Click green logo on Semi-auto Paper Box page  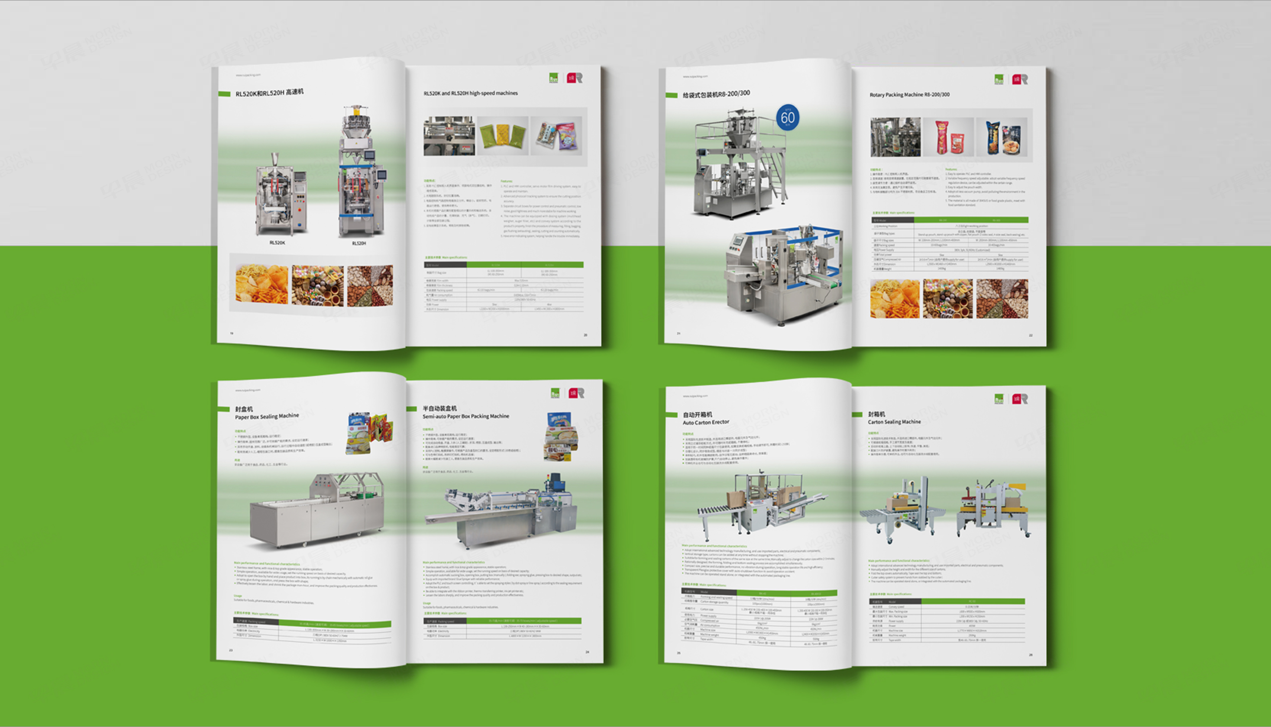pos(555,393)
